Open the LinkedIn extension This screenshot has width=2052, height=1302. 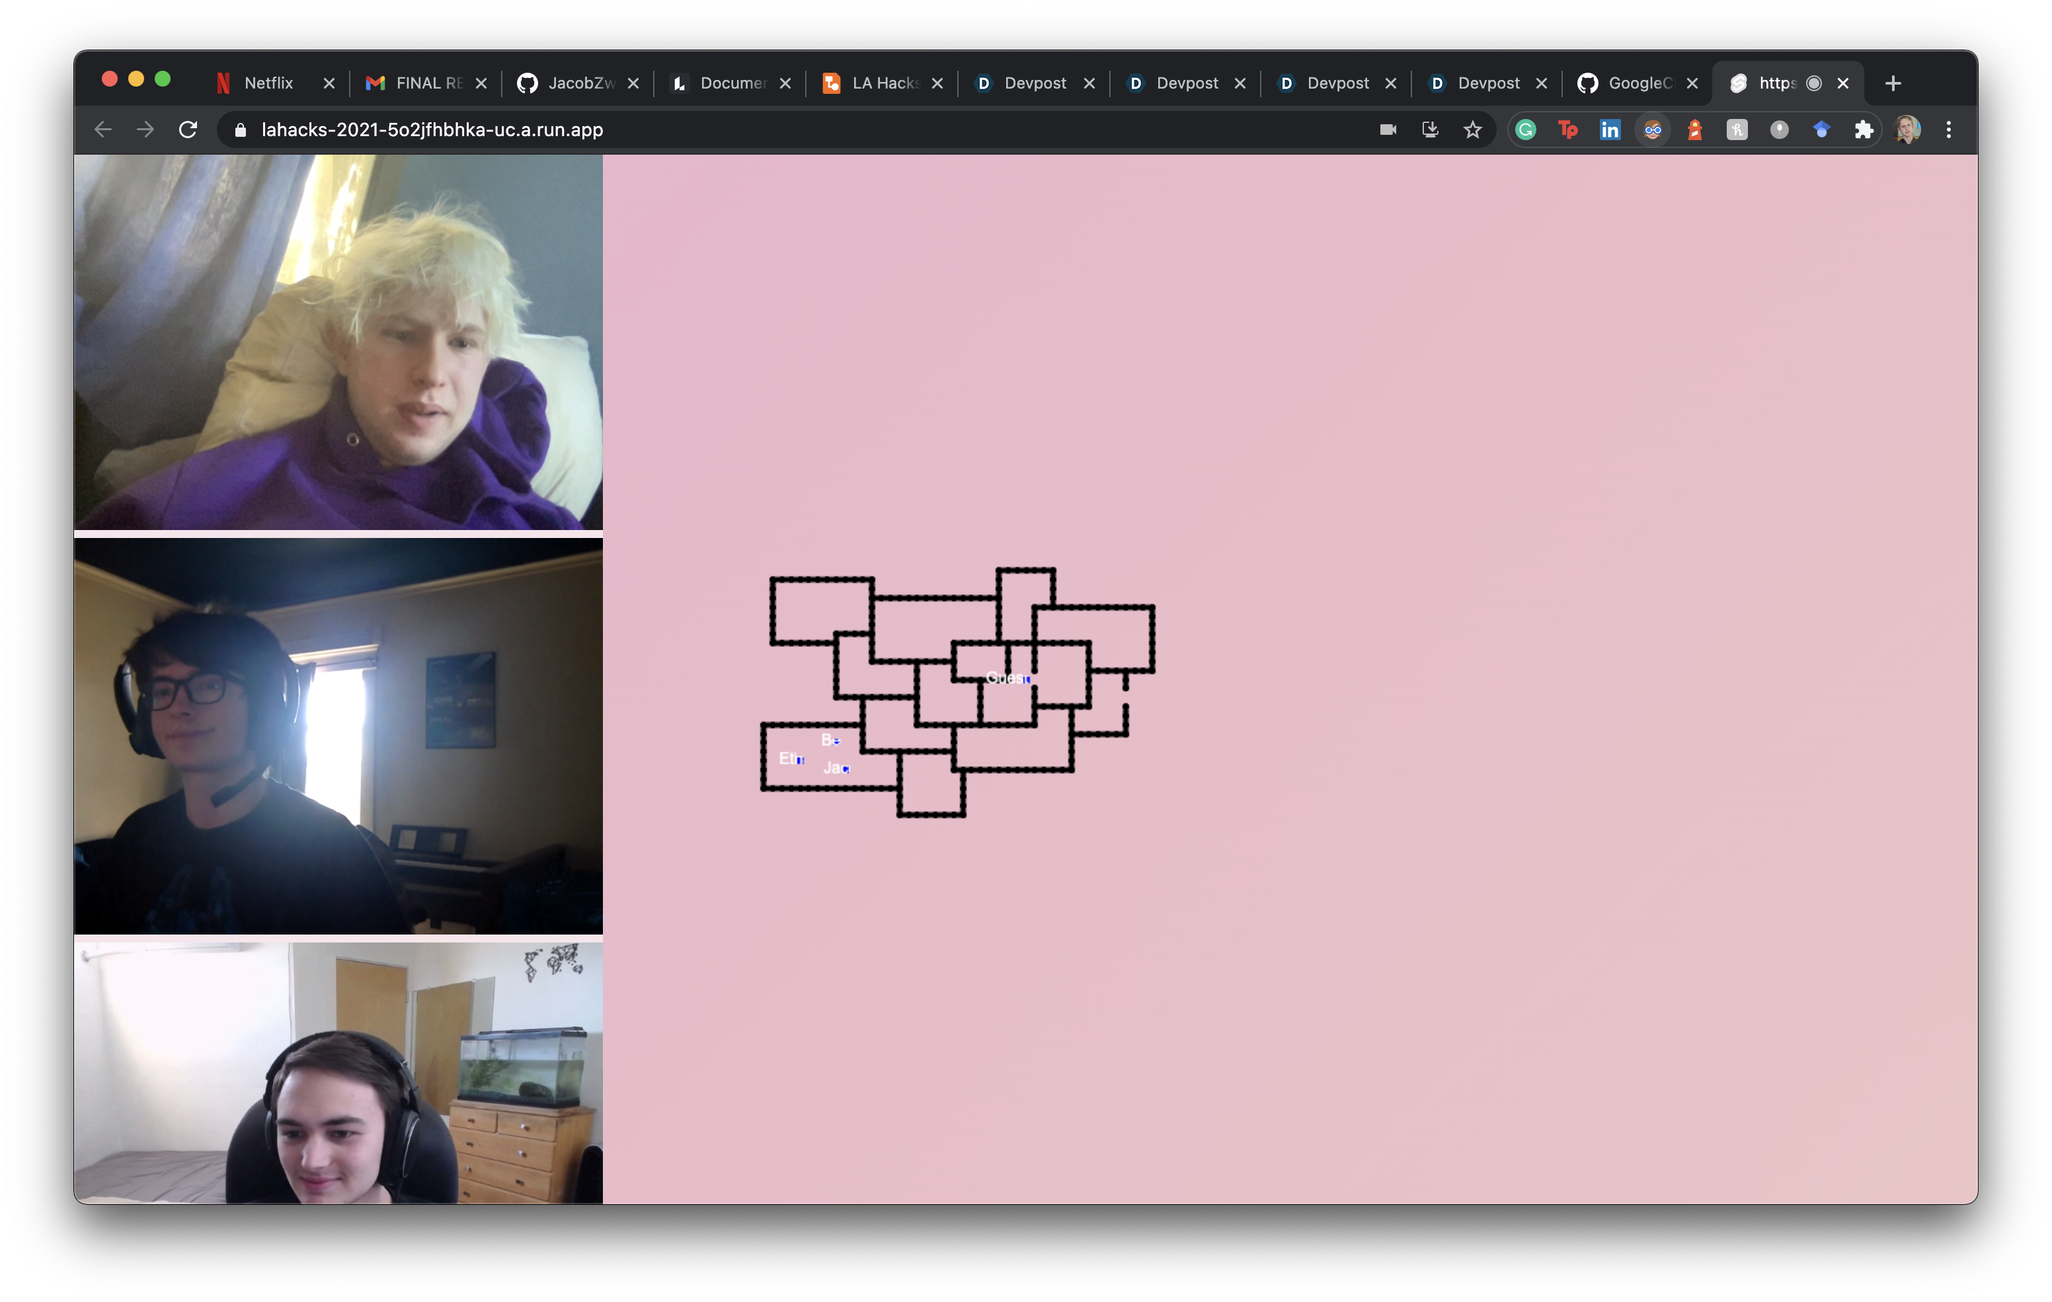[x=1610, y=130]
